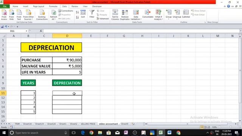
Task: Open the Outline dialog launcher
Action: (205, 22)
